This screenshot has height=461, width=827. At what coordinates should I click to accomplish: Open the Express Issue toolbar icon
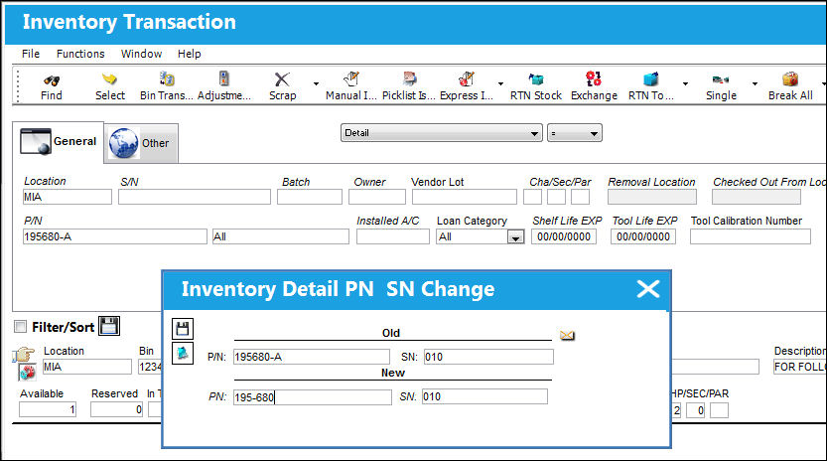point(467,79)
